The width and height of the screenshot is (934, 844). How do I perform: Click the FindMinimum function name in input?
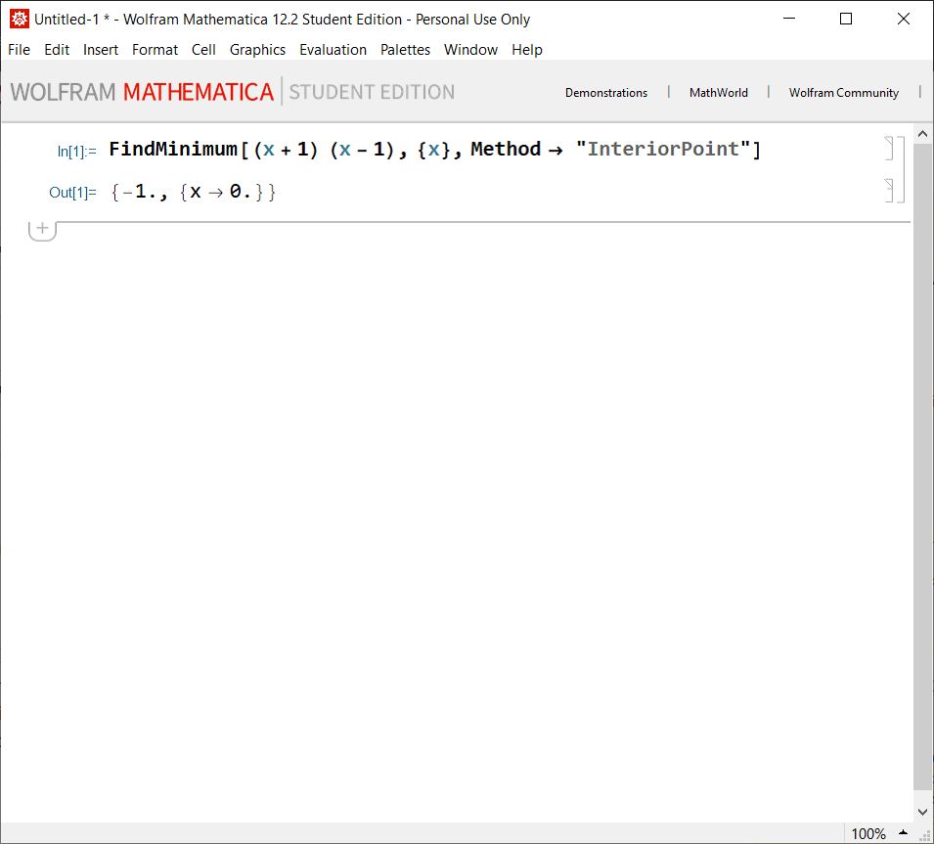(173, 149)
